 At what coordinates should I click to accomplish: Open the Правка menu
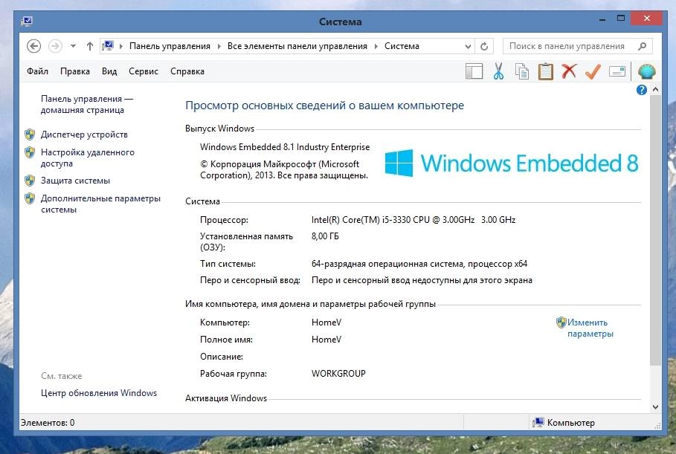coord(75,71)
